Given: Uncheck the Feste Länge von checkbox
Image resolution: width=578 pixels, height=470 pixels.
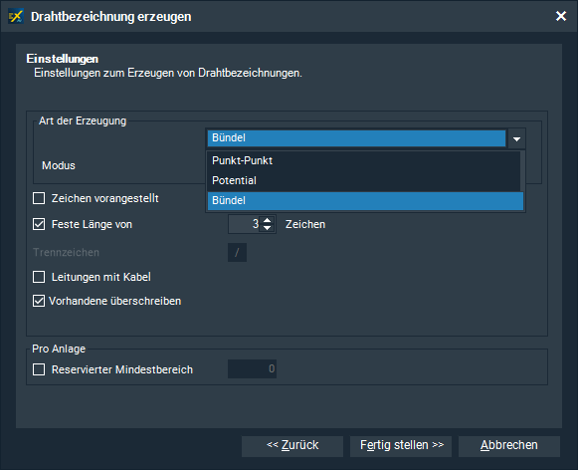Looking at the screenshot, I should point(39,224).
